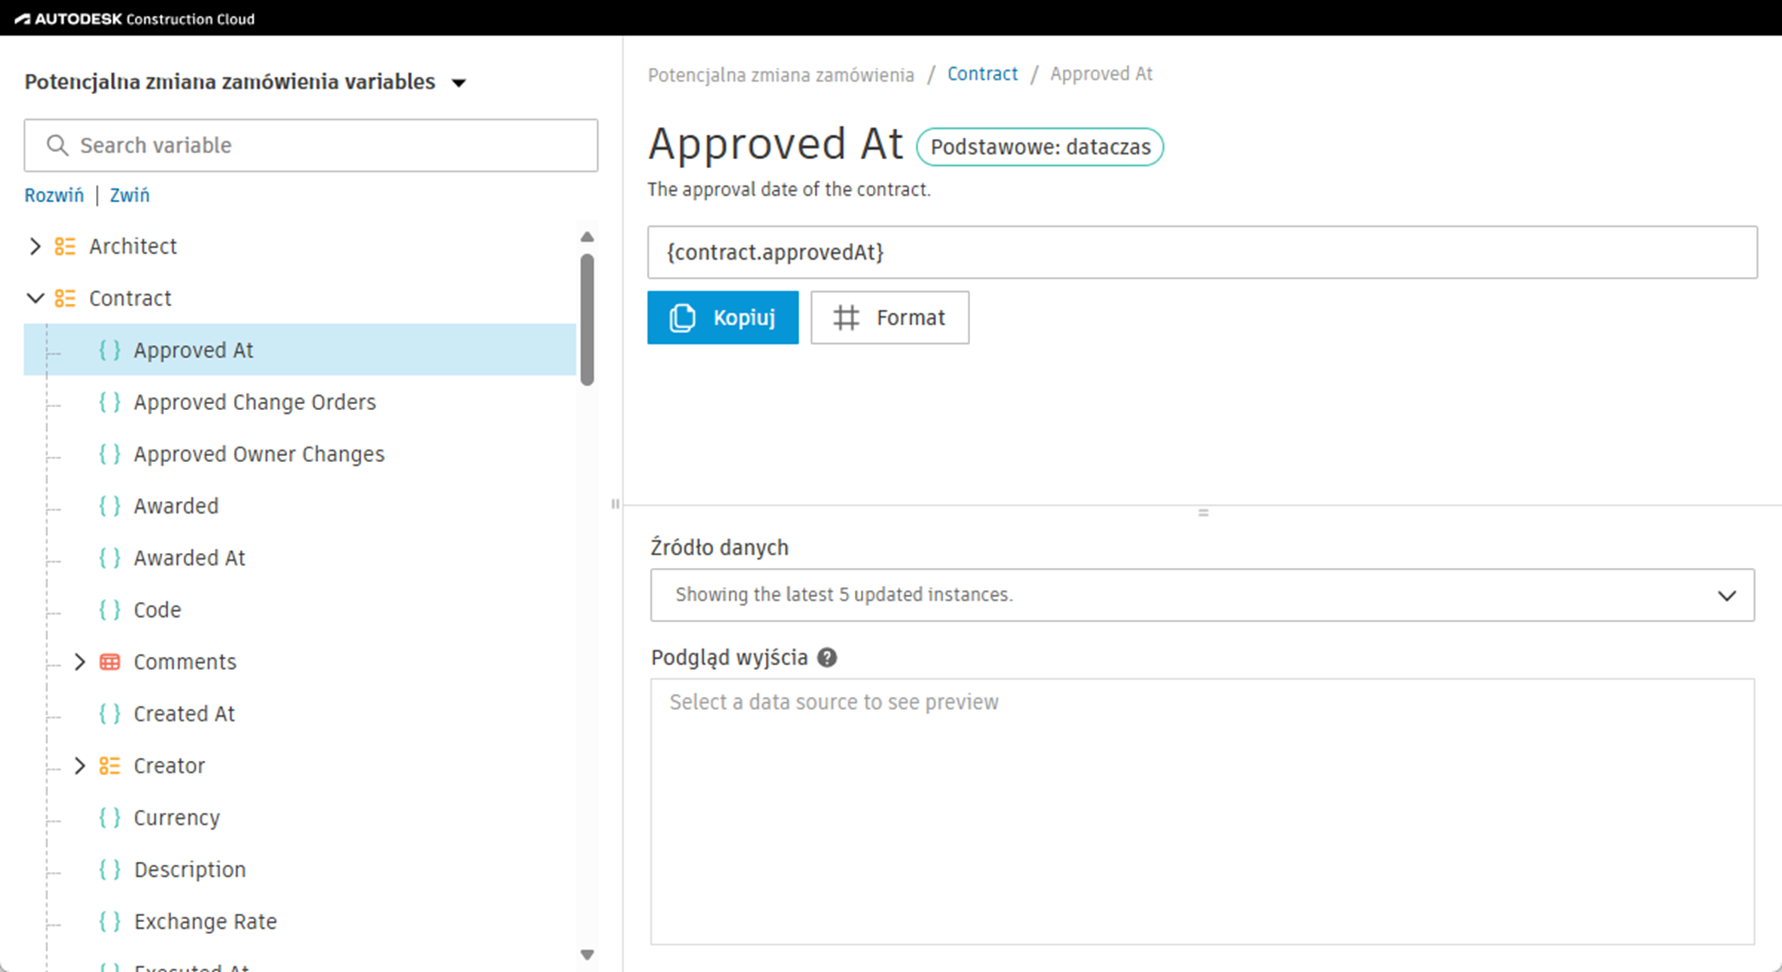This screenshot has height=972, width=1782.
Task: Open the Potencjalna zmiana zamówienia variables dropdown
Action: (x=459, y=83)
